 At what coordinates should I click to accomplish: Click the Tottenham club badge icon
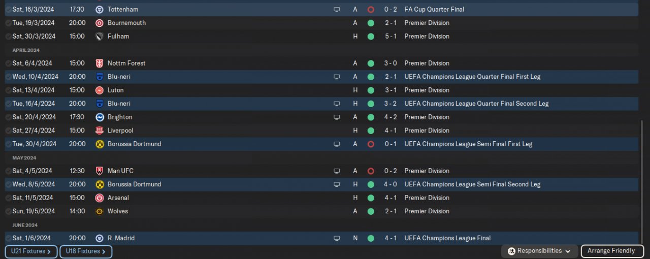(x=100, y=10)
